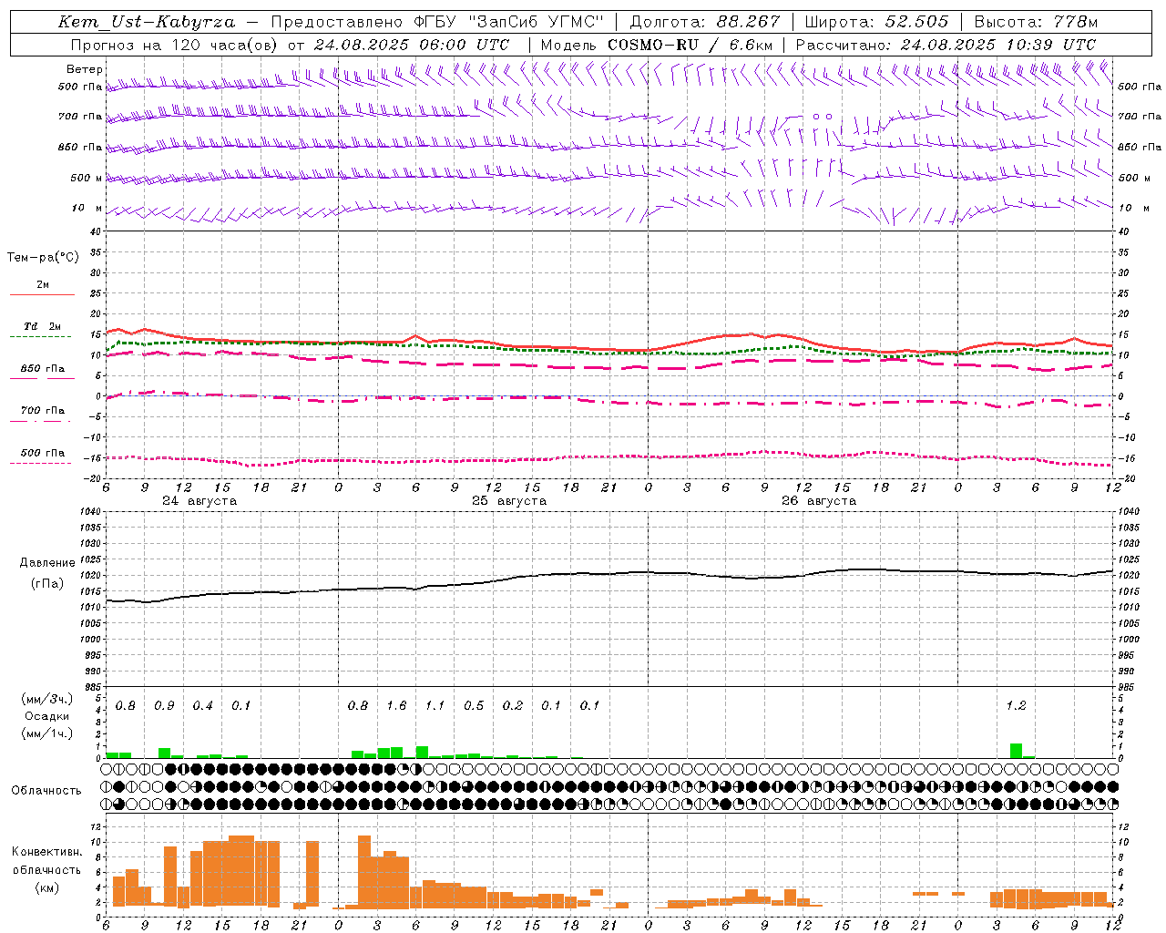Image resolution: width=1166 pixels, height=933 pixels.
Task: Click the 1.1 precipitation amount
Action: pyautogui.click(x=435, y=706)
